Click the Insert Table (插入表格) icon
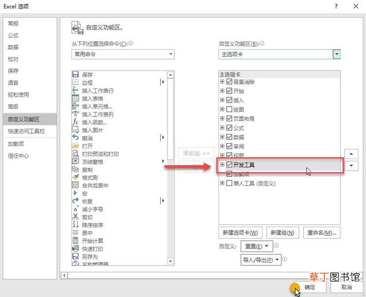This screenshot has height=297, width=366. pos(75,98)
